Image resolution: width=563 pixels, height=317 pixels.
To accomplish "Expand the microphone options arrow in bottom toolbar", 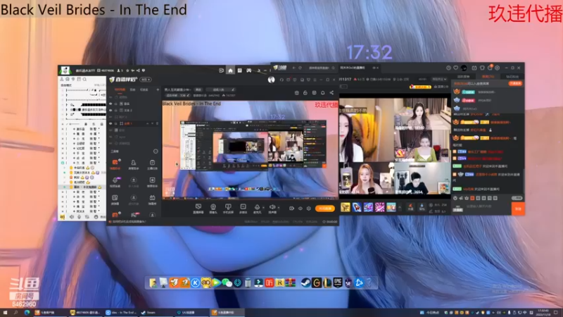I will (x=263, y=207).
